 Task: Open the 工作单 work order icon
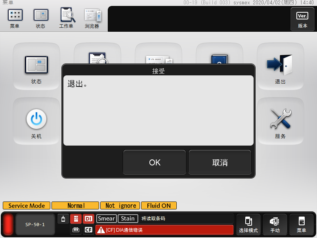pos(67,18)
